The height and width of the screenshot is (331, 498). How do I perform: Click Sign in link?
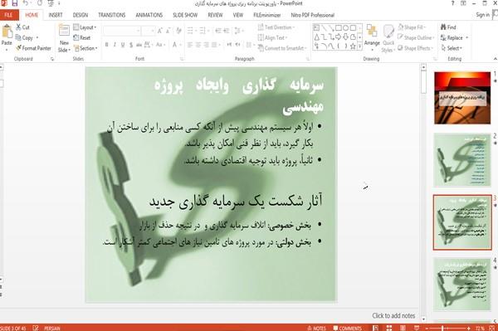click(x=483, y=15)
